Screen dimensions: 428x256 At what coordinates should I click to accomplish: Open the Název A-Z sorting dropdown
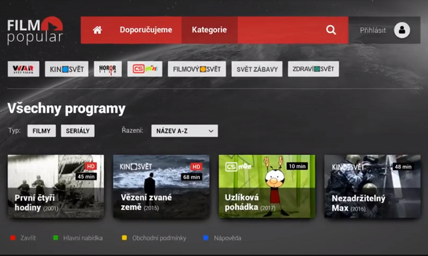tap(185, 130)
